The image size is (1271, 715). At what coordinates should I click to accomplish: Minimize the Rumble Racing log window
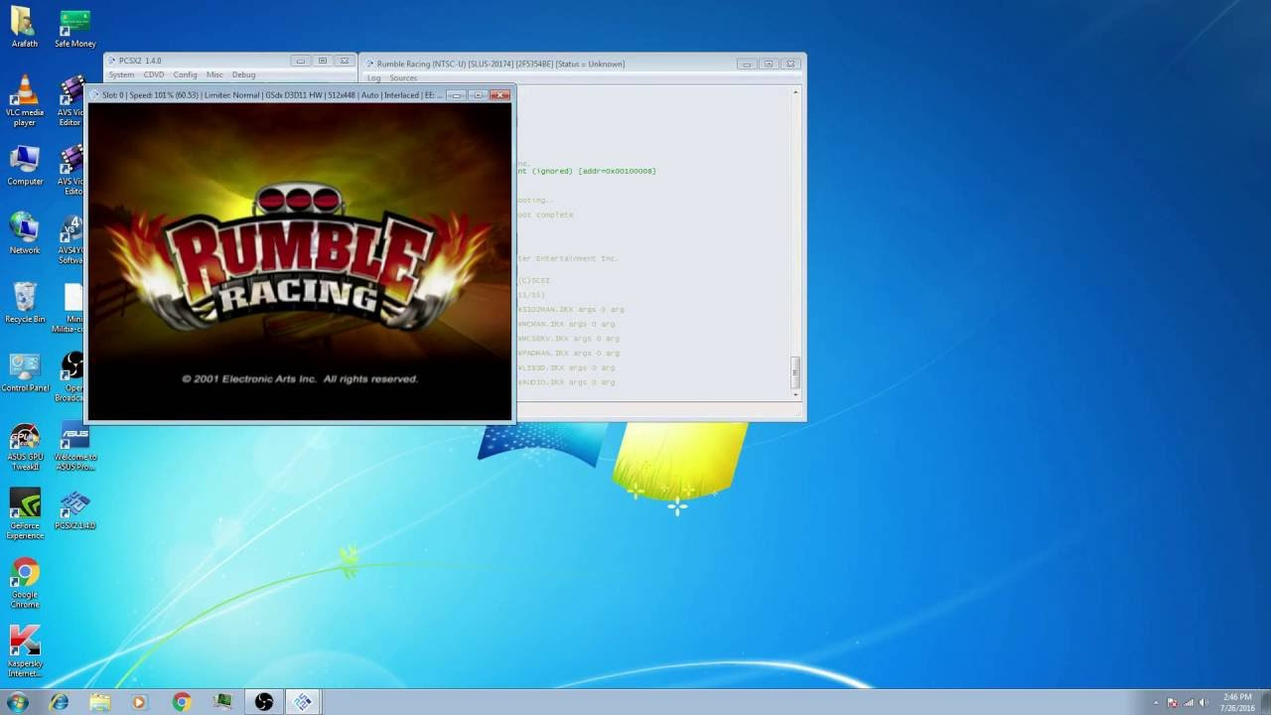[746, 64]
